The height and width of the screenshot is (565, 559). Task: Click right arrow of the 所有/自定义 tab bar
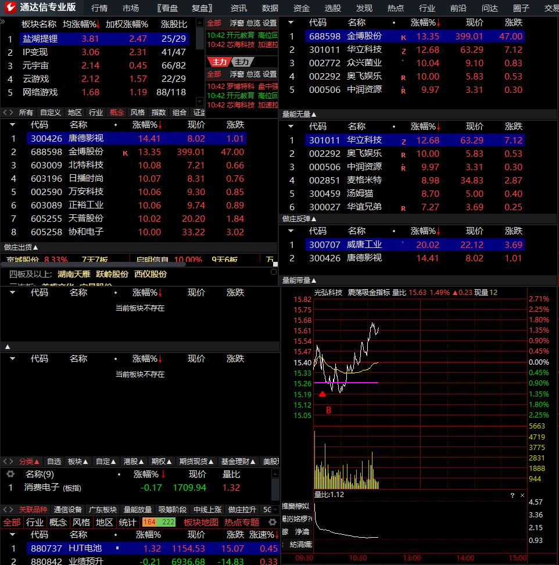tap(11, 113)
